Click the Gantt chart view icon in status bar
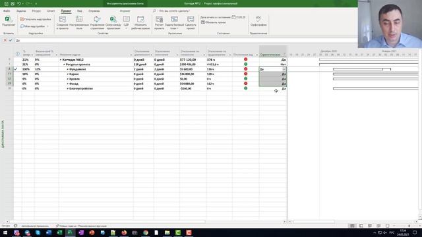The image size is (422, 237). [x=352, y=226]
